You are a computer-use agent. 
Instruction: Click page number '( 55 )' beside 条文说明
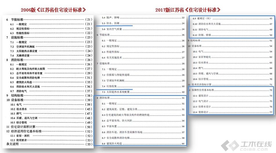[89, 144]
